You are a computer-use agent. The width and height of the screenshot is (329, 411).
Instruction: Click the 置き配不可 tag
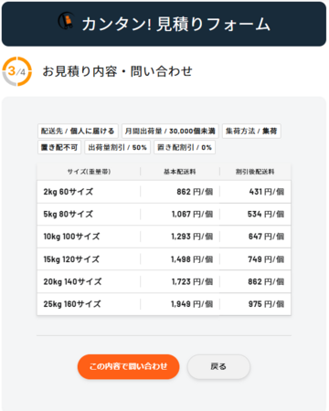[59, 147]
